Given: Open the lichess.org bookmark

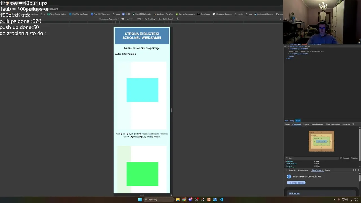Looking at the screenshot, I should (x=222, y=14).
